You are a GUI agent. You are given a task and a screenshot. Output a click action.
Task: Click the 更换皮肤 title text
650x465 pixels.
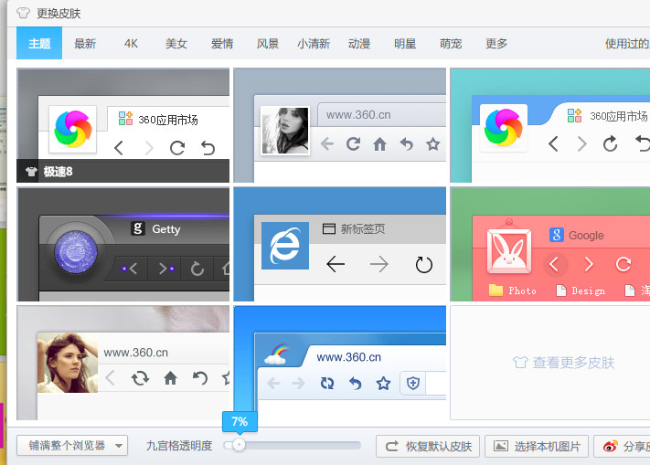pyautogui.click(x=59, y=14)
